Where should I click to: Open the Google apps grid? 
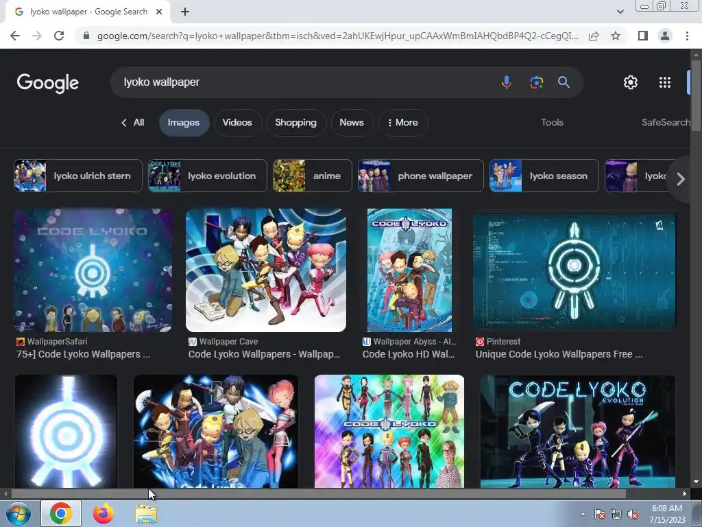[x=665, y=82]
